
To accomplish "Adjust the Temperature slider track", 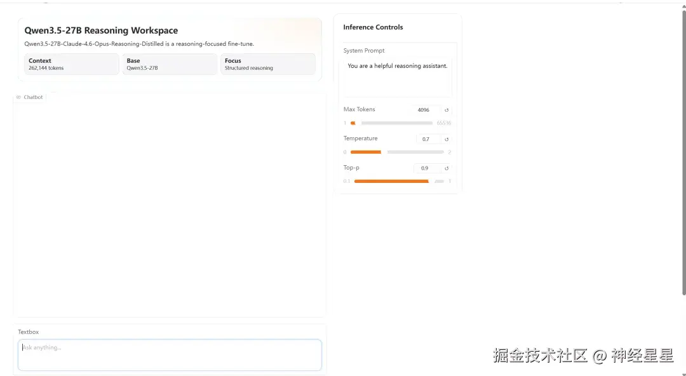I will pos(397,152).
